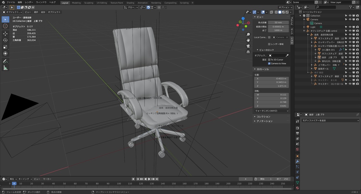Select the Scale tool
361x194 pixels.
[6, 47]
